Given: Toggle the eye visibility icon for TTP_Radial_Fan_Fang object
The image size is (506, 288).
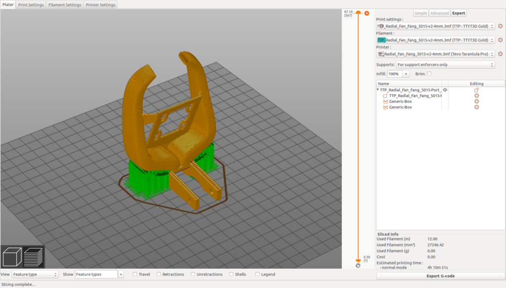Looking at the screenshot, I should coord(445,90).
